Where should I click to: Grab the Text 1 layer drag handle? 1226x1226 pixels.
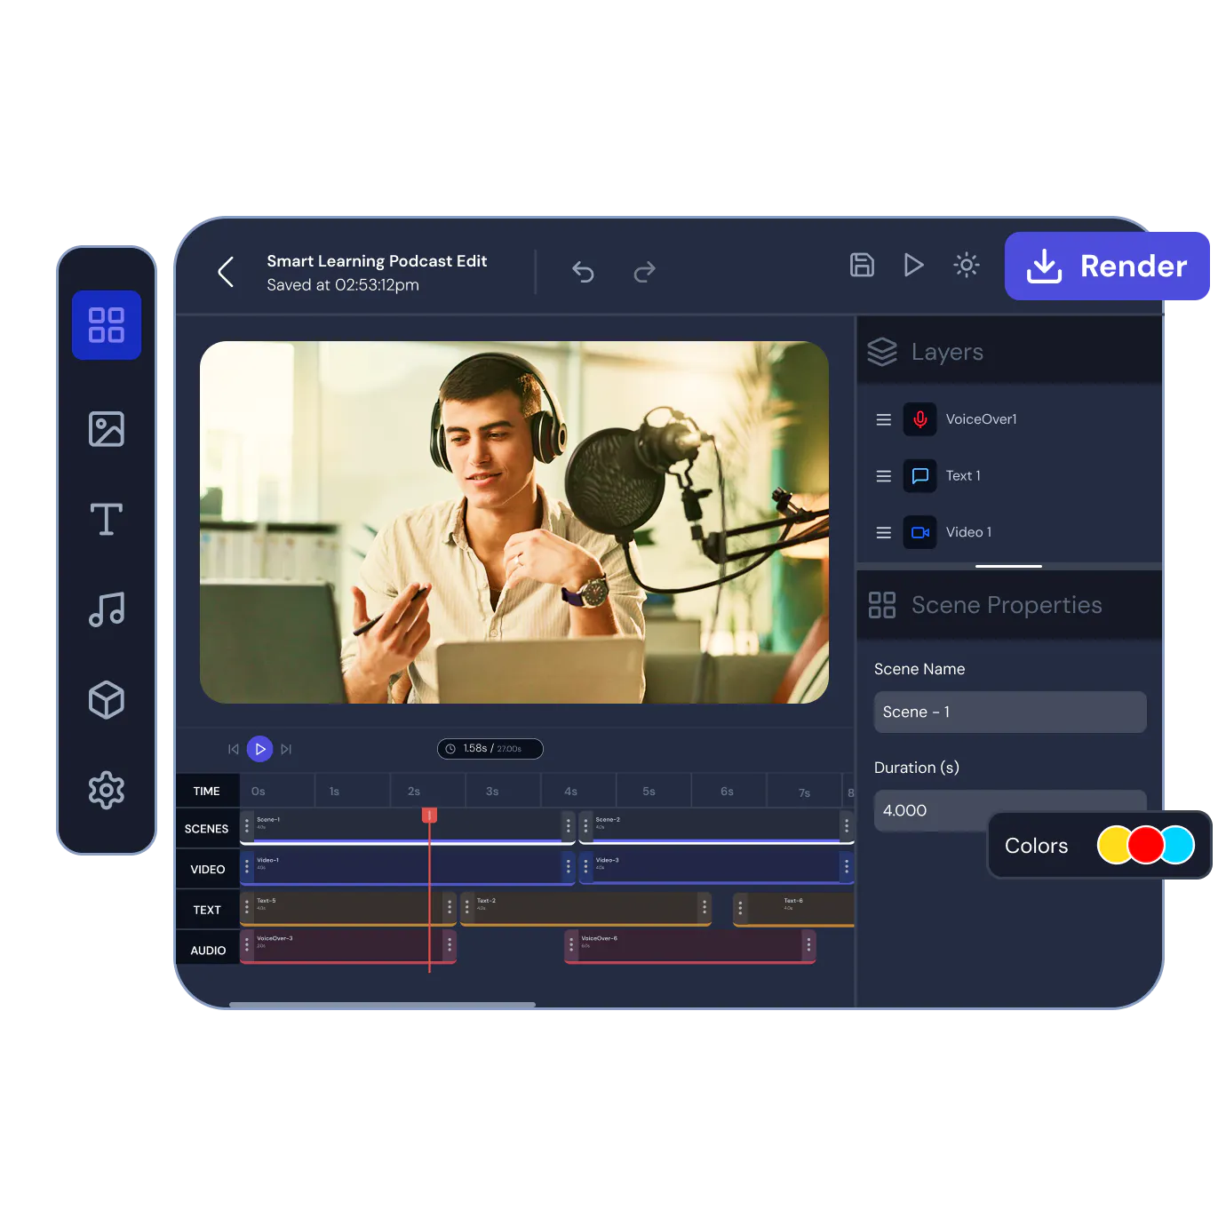click(x=884, y=476)
